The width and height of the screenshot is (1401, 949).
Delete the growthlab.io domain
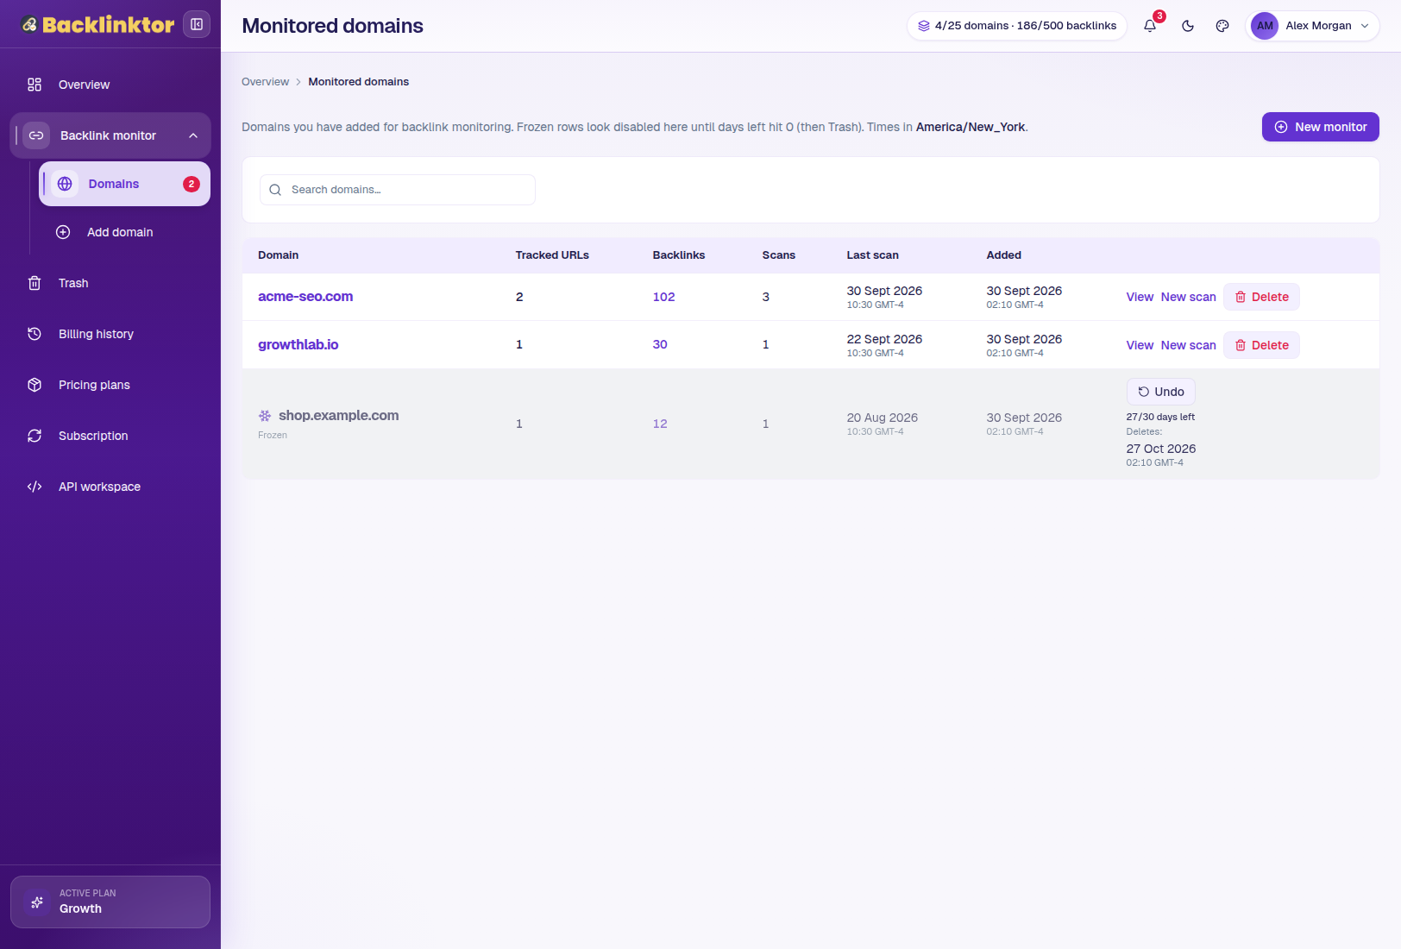1261,345
